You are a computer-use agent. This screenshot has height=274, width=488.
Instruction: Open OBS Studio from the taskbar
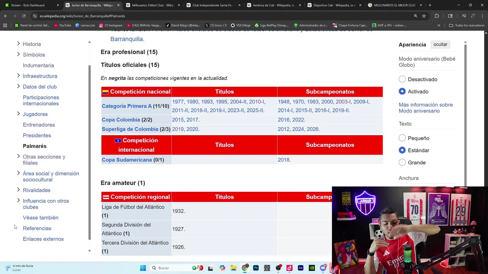tap(278, 268)
